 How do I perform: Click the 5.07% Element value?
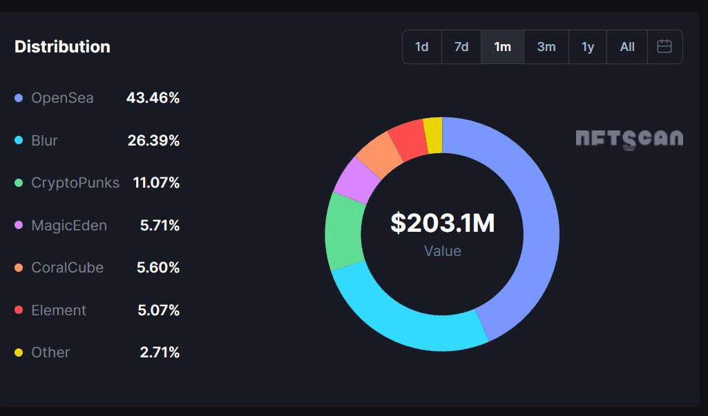click(158, 310)
